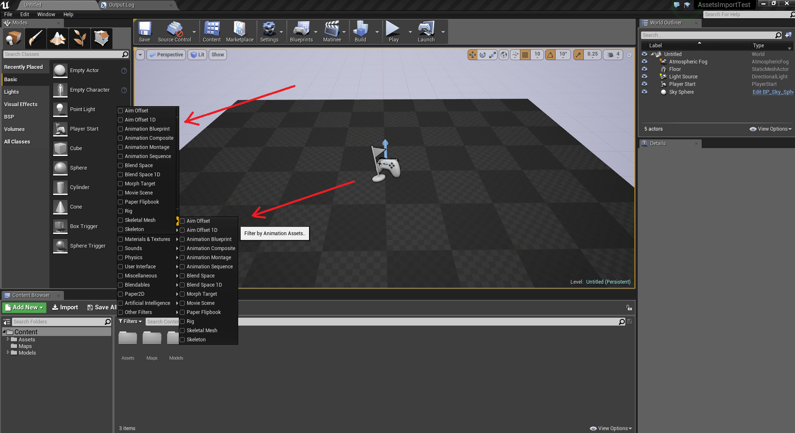The image size is (795, 433).
Task: Click the Save All button
Action: coord(102,307)
